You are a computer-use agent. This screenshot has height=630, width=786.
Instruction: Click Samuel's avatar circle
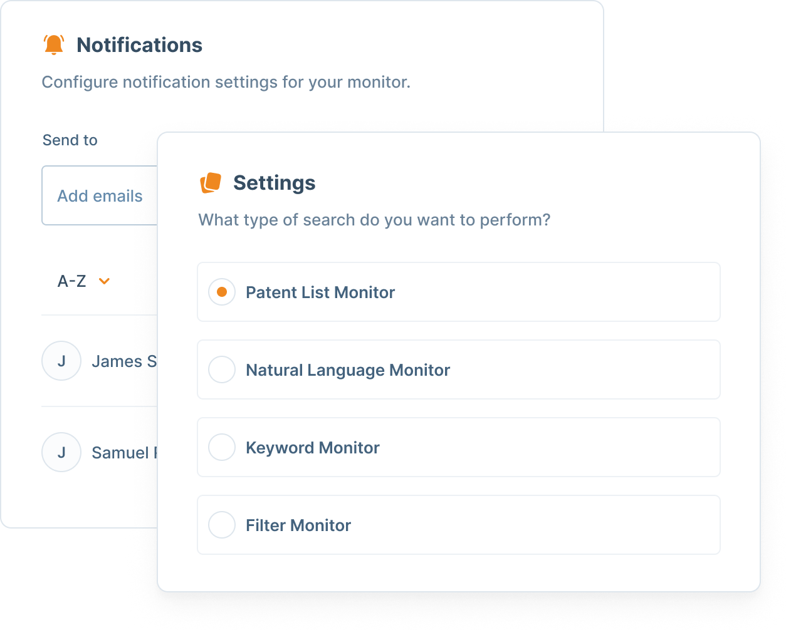pyautogui.click(x=61, y=452)
